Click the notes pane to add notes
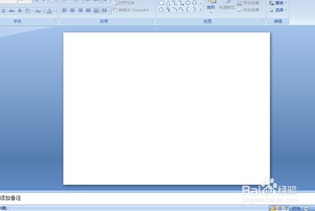The image size is (315, 211). click(x=157, y=198)
